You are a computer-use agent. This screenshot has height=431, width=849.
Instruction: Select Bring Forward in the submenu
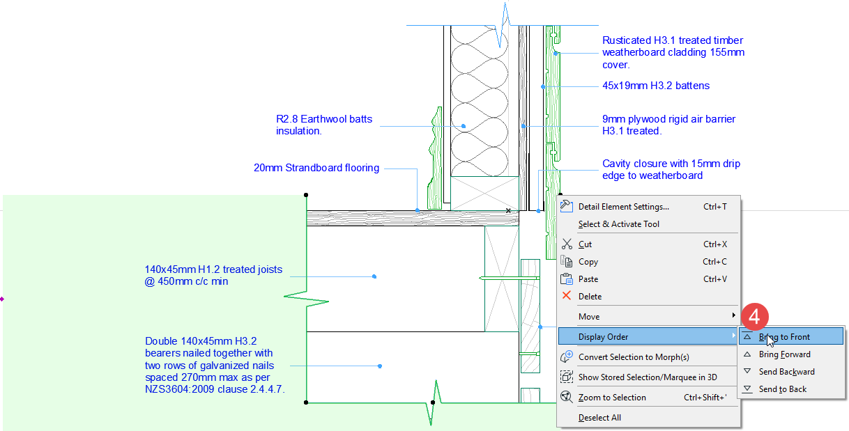(x=784, y=354)
